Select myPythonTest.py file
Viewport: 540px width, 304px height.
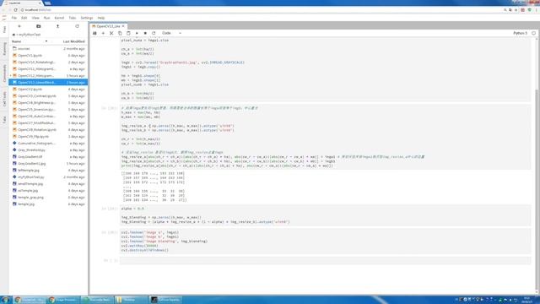[x=48, y=176]
